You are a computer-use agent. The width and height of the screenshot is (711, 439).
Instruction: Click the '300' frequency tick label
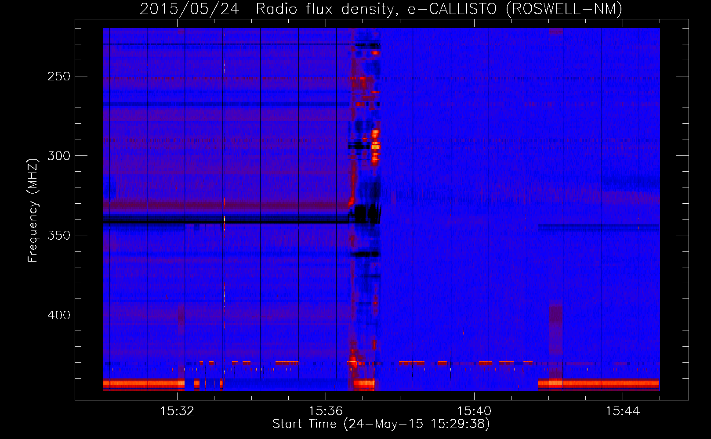58,156
